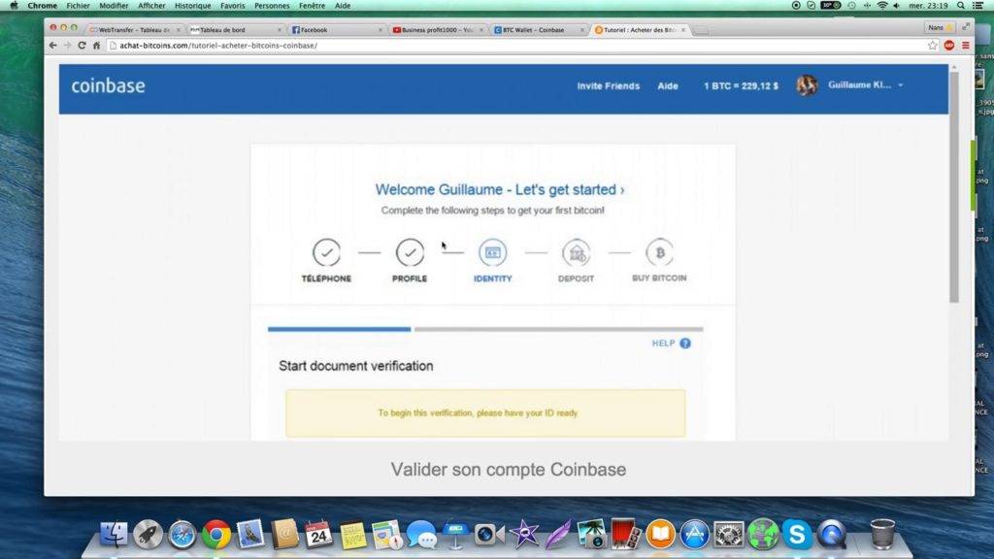Open the Mail stamp icon in dock
Image resolution: width=994 pixels, height=559 pixels.
(250, 535)
